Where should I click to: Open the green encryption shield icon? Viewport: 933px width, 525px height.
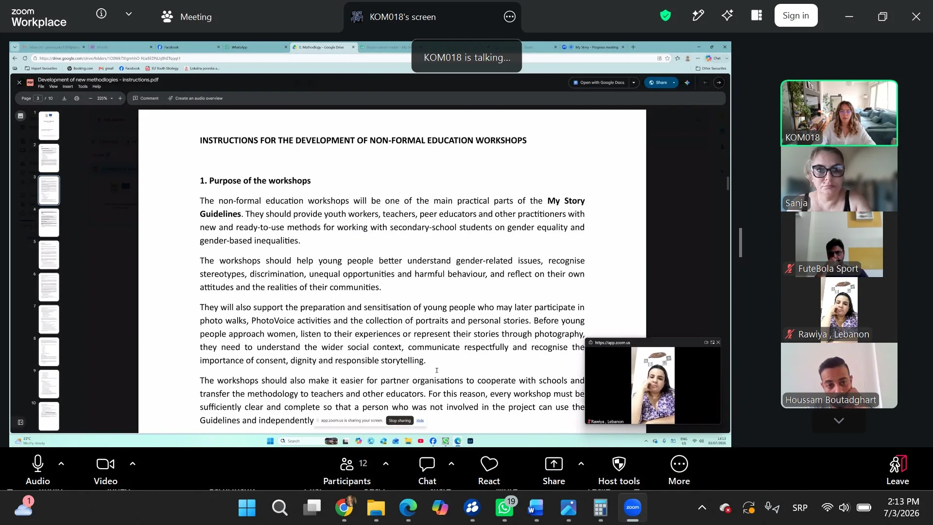click(665, 16)
